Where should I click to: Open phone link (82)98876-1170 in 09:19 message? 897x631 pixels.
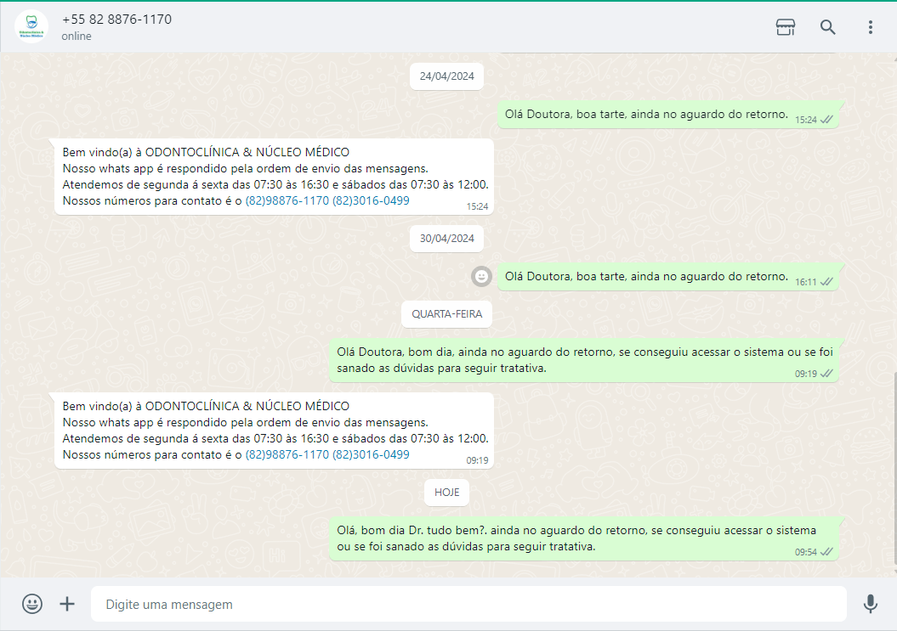pyautogui.click(x=287, y=454)
